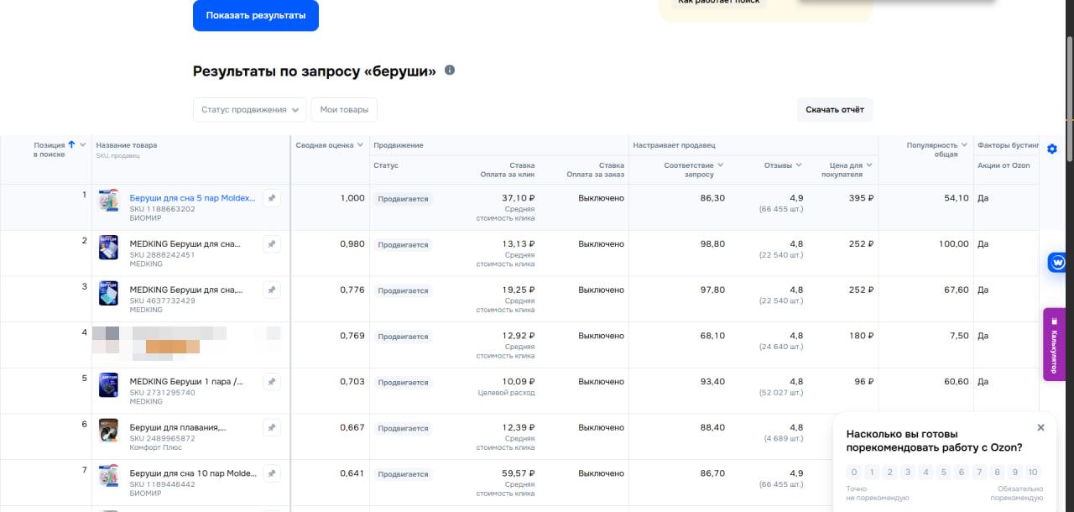Screen dimensions: 1074x512
Task: Pin the Беруши для сна 10 пар product
Action: tap(272, 474)
